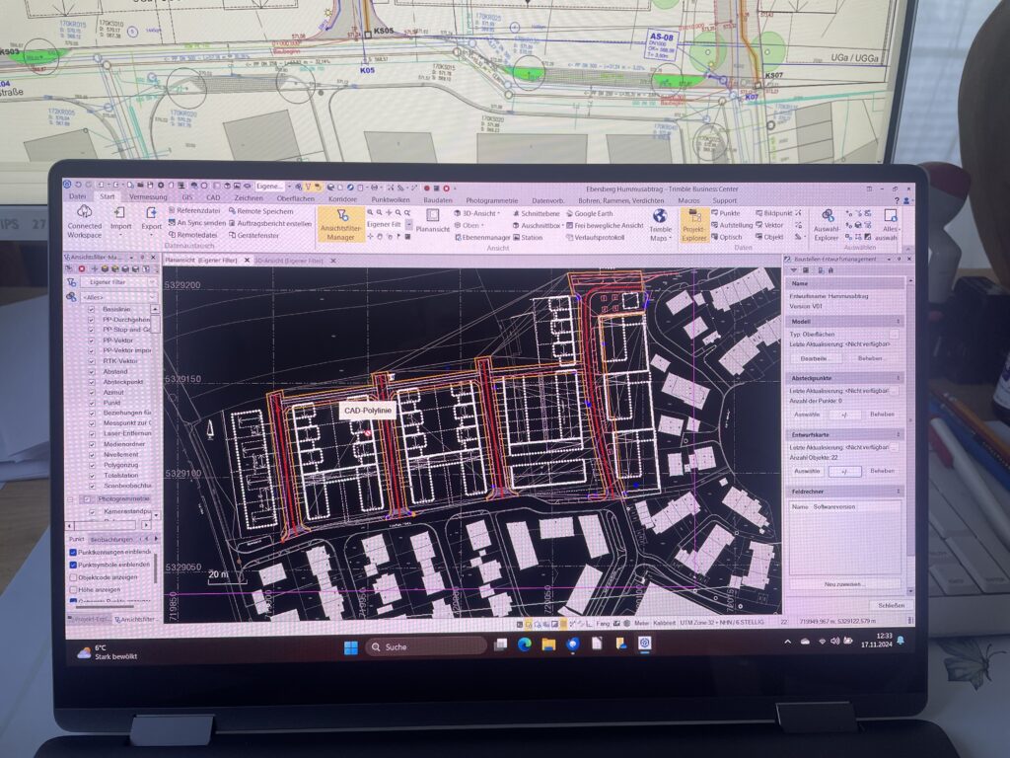
Task: Collapse the Photogrammetrie tree group
Action: (x=71, y=499)
